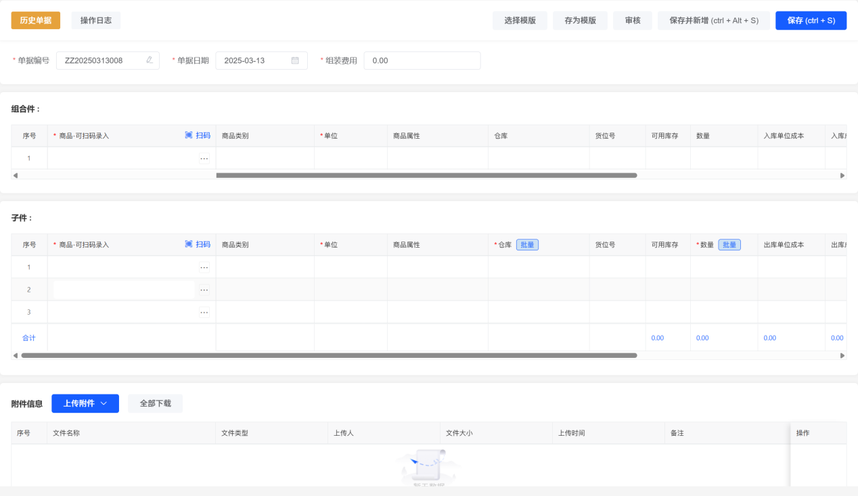Image resolution: width=858 pixels, height=496 pixels.
Task: Click the edit pencil icon in 单据编号 field
Action: coord(150,60)
